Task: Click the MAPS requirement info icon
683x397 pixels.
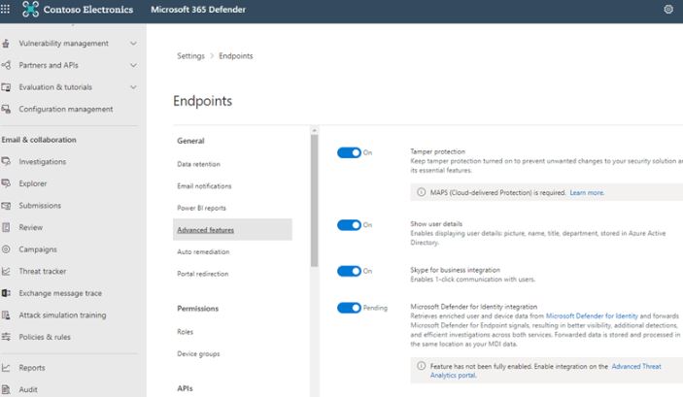Action: 422,192
